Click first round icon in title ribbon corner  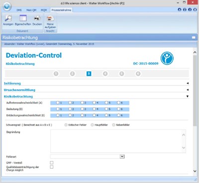point(180,9)
